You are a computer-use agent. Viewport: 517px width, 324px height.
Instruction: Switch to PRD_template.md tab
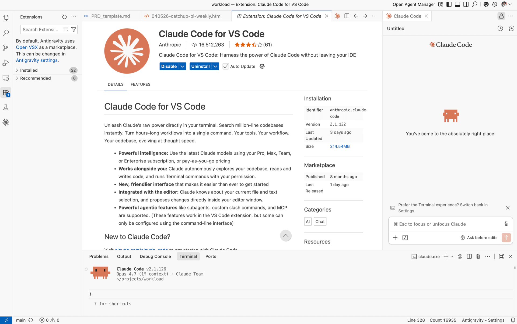[x=111, y=16]
